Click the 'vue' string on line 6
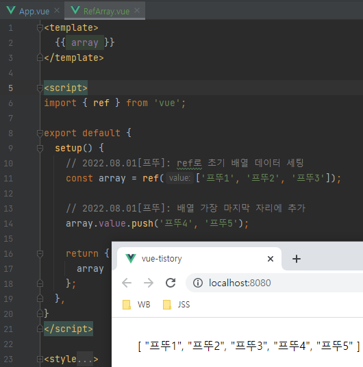This screenshot has height=367, width=363. click(x=166, y=103)
